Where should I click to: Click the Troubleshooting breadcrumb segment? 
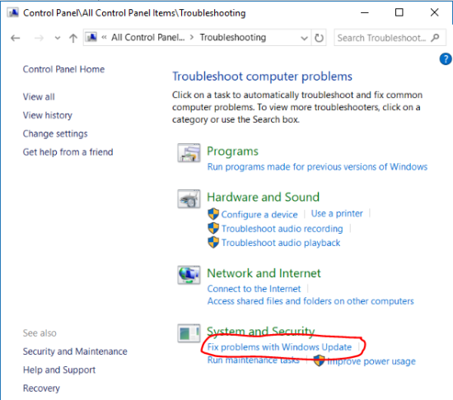tap(233, 37)
